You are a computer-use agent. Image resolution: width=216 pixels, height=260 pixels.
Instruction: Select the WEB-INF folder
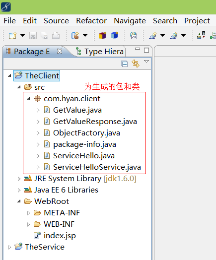54,224
